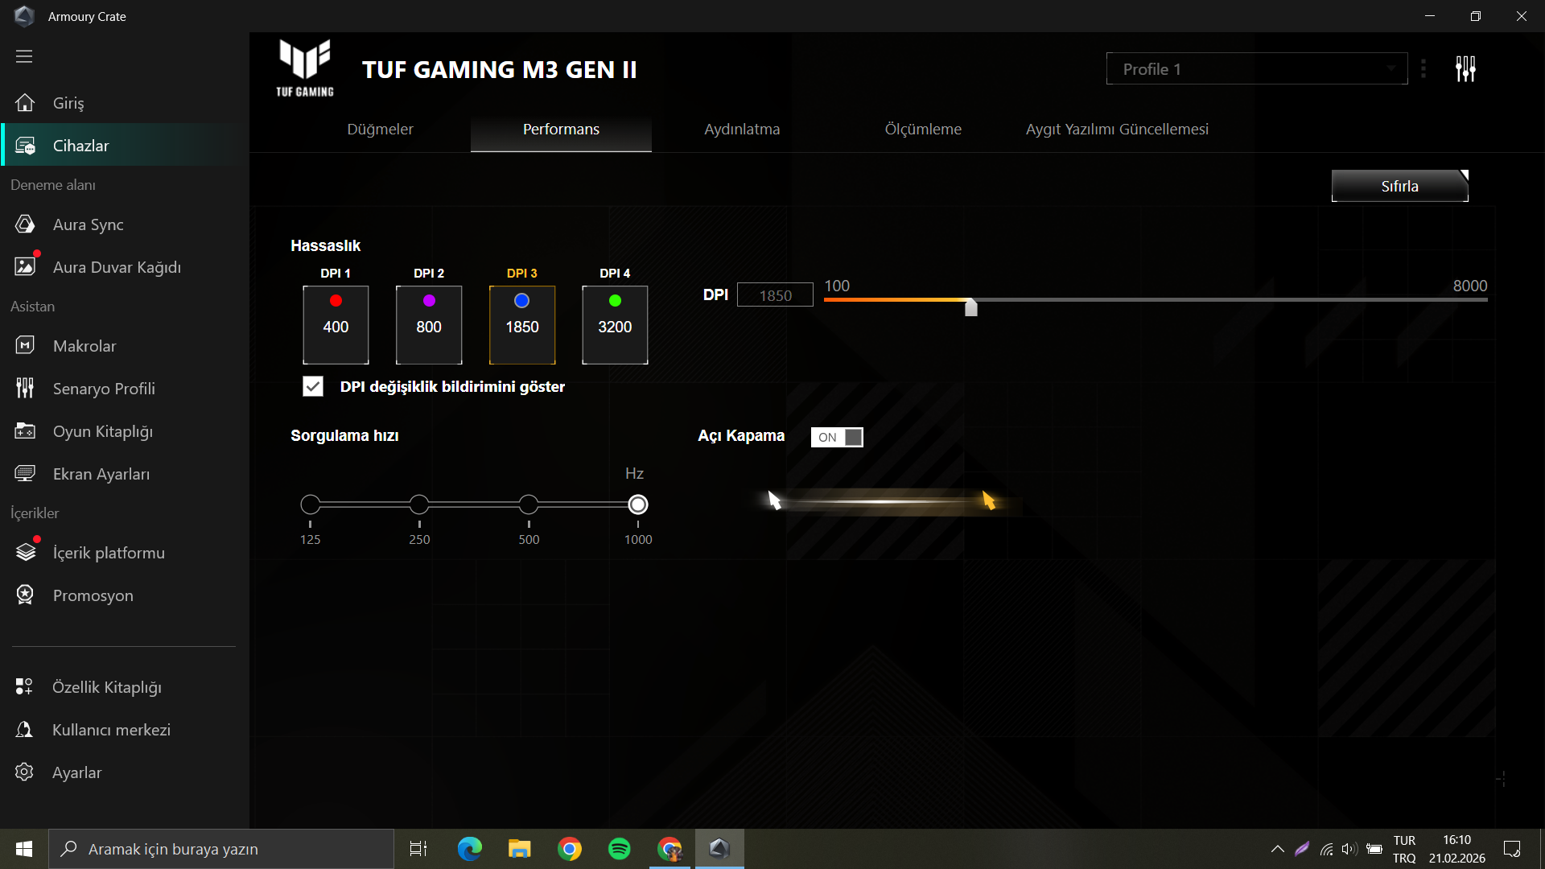Expand the Profile 1 dropdown
This screenshot has height=869, width=1545.
(x=1257, y=69)
